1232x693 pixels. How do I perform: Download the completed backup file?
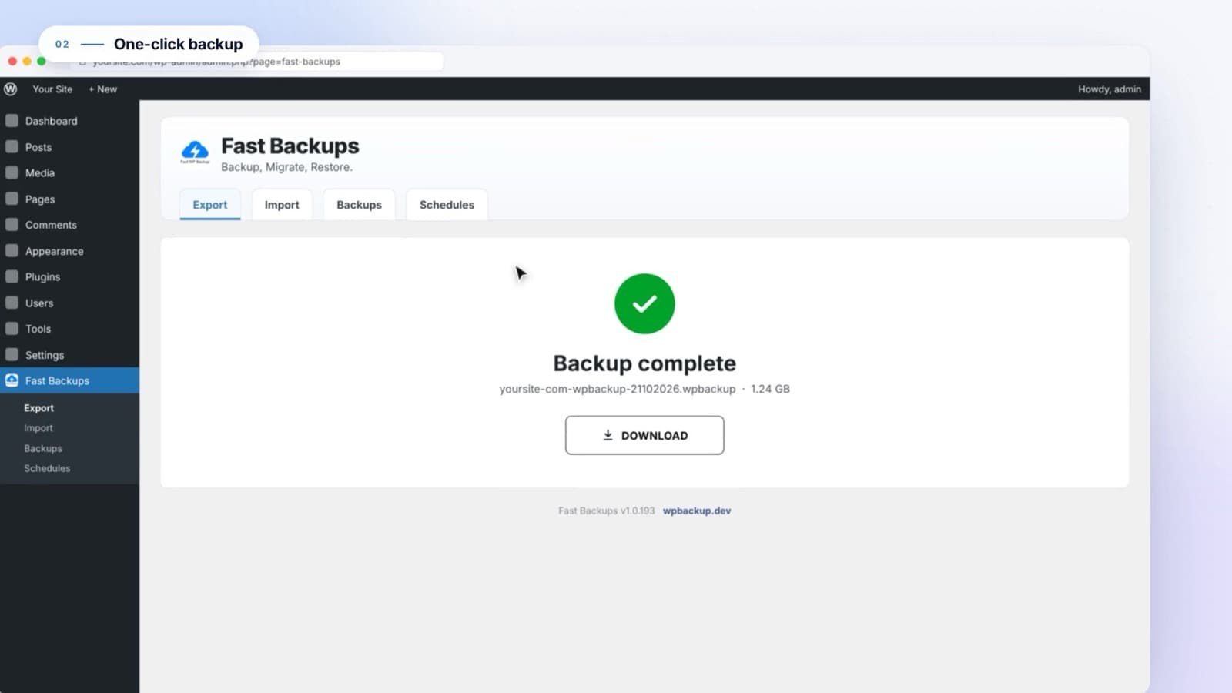coord(644,435)
